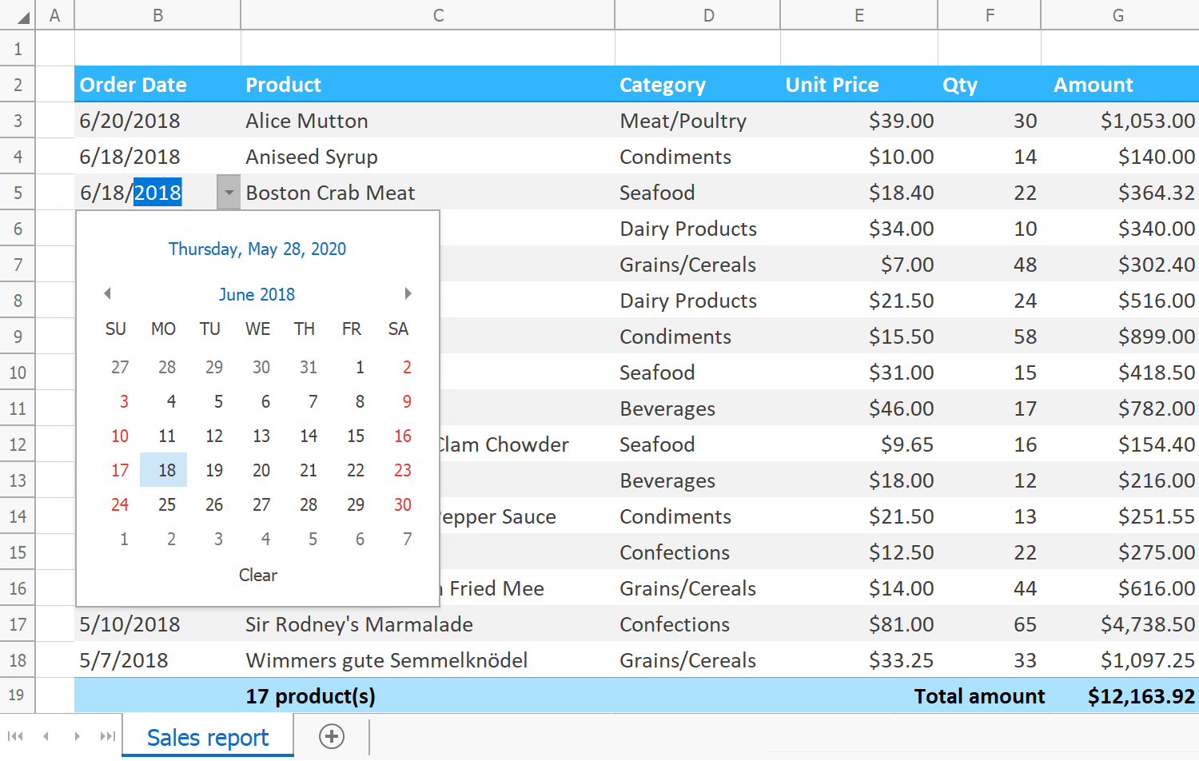Image resolution: width=1199 pixels, height=761 pixels.
Task: Select row 3 header
Action: click(17, 120)
